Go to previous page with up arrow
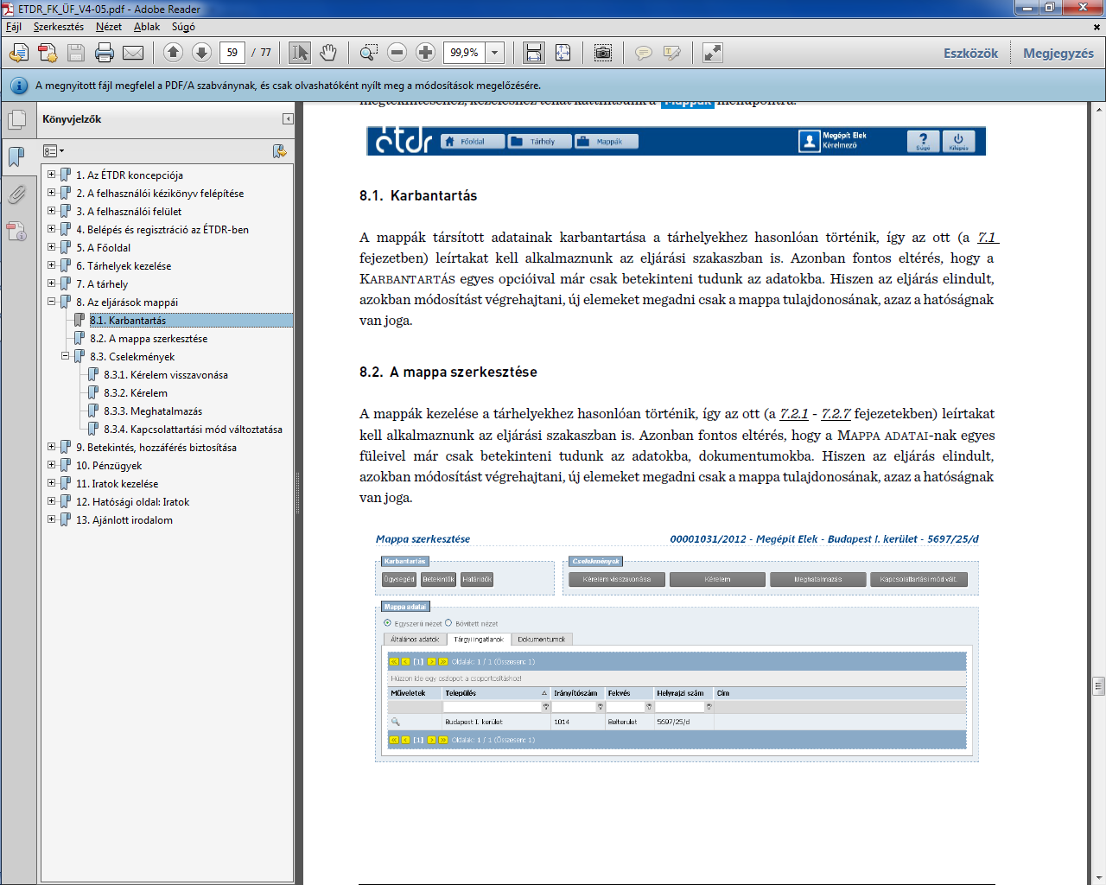Image resolution: width=1106 pixels, height=885 pixels. coord(173,53)
